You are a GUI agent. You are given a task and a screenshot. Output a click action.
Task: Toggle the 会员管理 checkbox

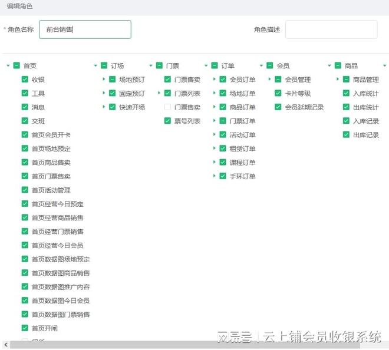(278, 80)
